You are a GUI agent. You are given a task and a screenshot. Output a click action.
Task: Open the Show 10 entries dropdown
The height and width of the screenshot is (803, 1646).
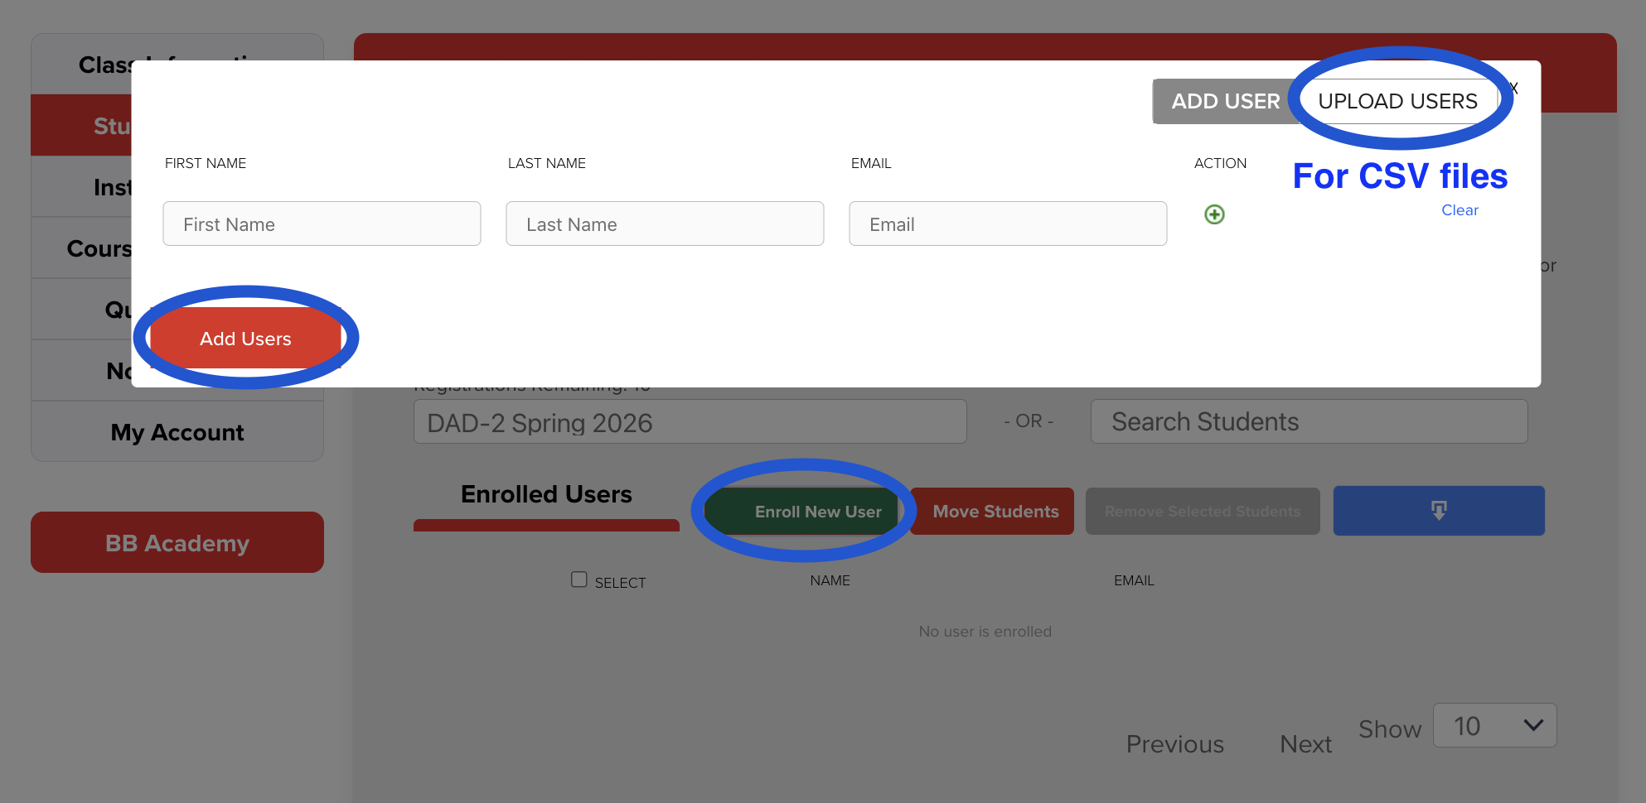(x=1495, y=726)
